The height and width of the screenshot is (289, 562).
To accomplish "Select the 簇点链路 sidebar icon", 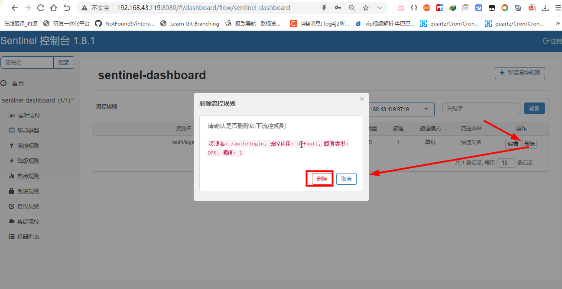I will pos(12,131).
